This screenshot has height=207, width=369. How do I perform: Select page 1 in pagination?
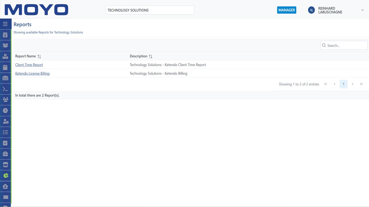pyautogui.click(x=343, y=84)
